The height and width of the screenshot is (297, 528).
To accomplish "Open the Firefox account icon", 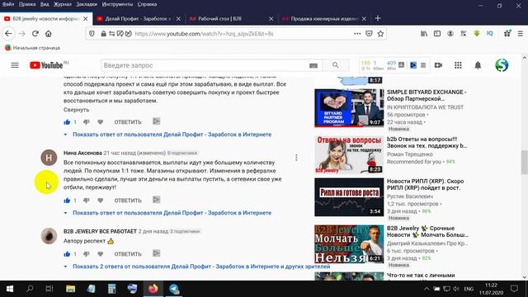I will point(450,34).
